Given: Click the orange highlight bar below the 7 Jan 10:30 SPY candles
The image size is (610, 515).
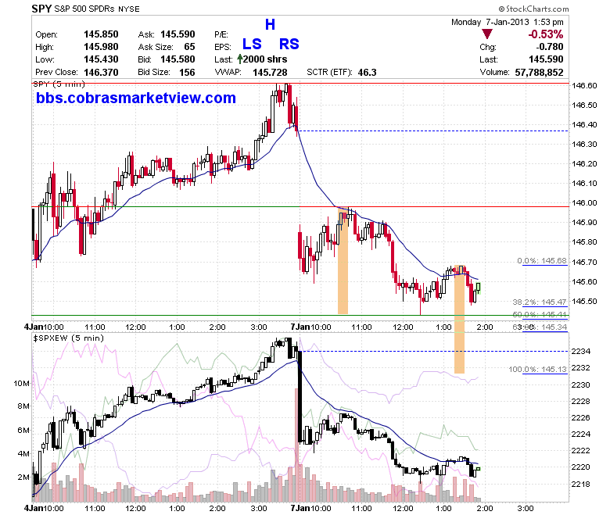Looking at the screenshot, I should (x=343, y=263).
